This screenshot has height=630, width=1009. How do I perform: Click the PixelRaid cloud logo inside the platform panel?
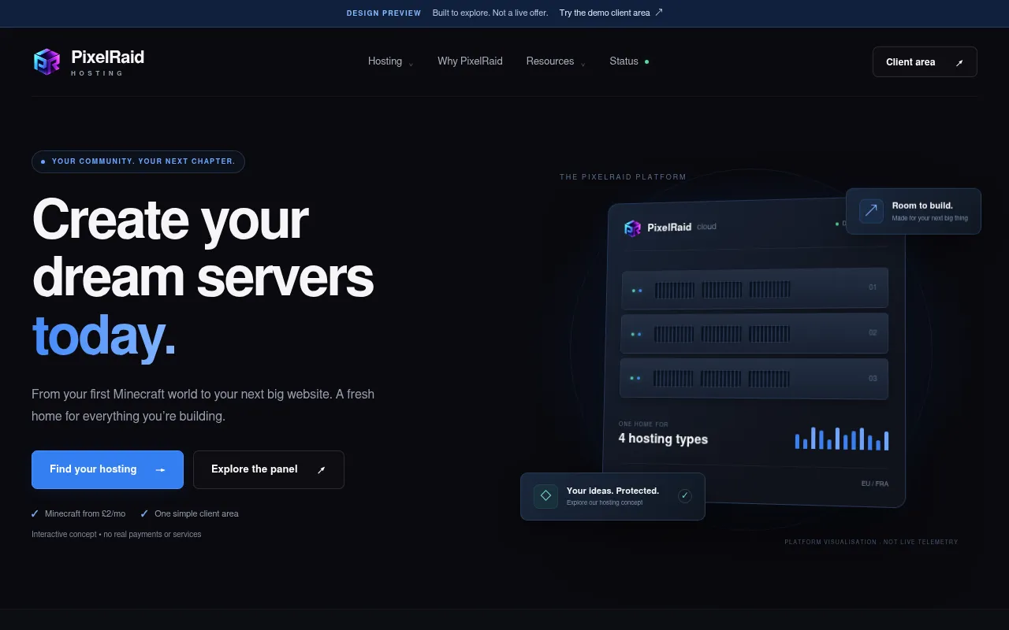633,228
